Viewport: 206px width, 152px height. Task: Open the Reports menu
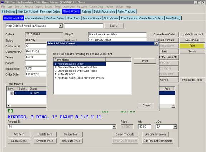29,6
